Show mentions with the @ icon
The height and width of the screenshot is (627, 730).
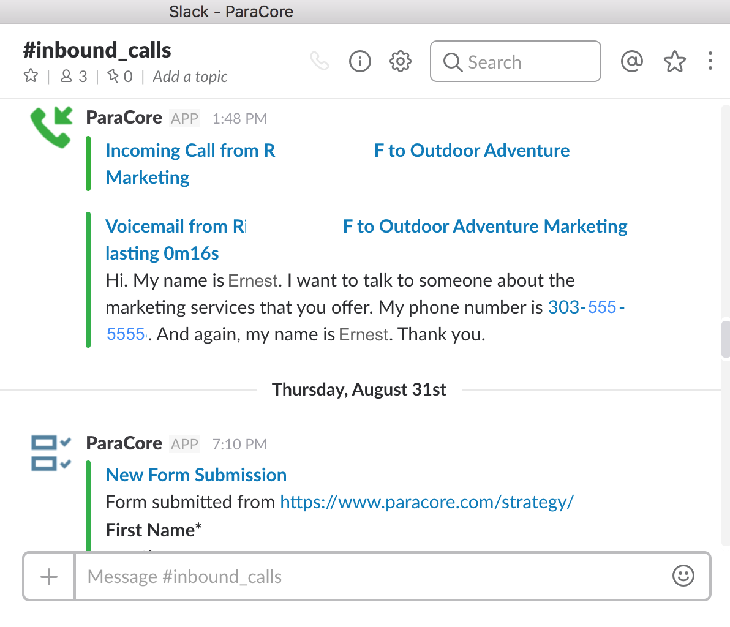tap(632, 61)
